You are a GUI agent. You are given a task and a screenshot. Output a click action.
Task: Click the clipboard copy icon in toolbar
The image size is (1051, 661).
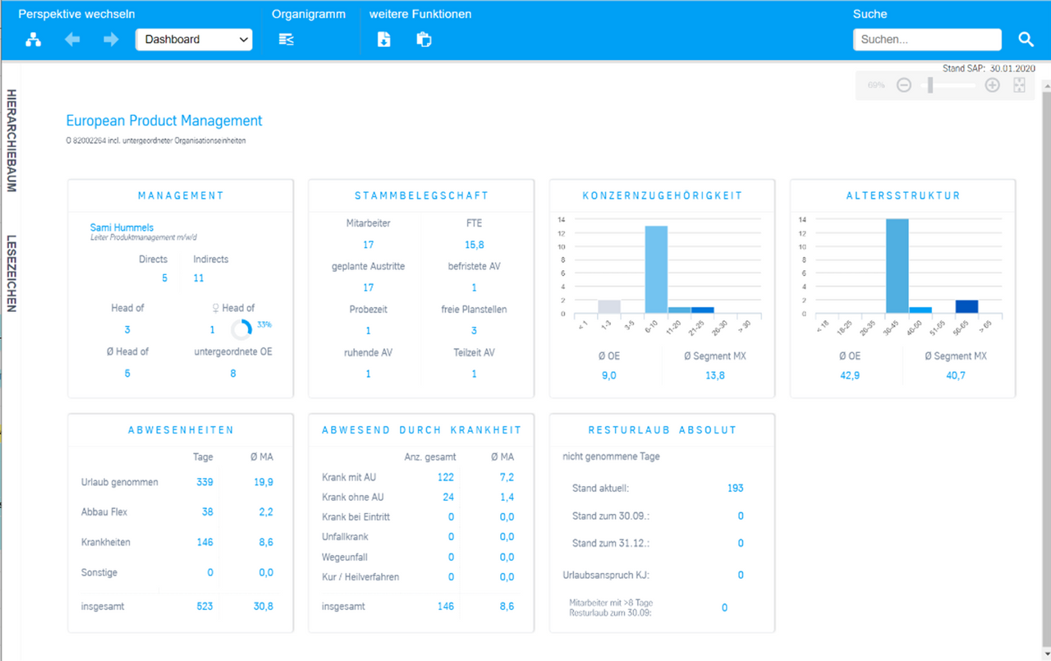(424, 39)
